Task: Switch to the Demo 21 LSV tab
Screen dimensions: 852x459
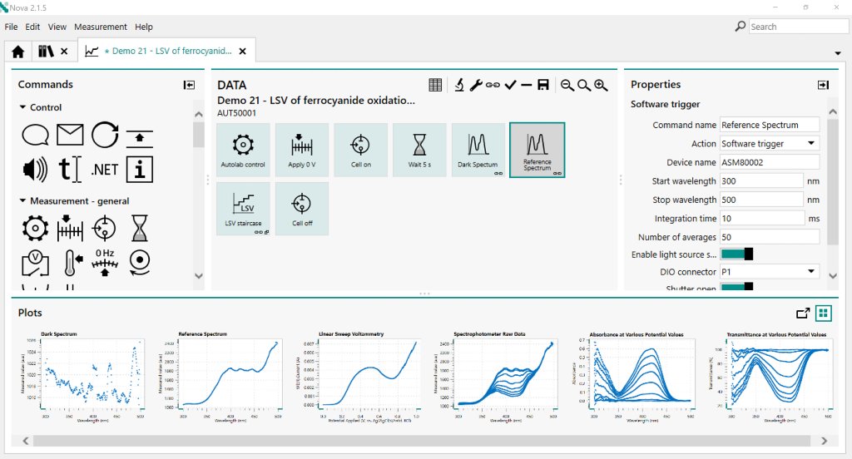Action: [166, 51]
